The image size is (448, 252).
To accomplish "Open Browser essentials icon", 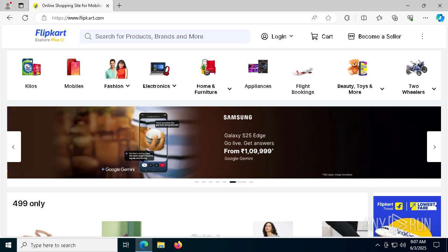I will (x=410, y=18).
